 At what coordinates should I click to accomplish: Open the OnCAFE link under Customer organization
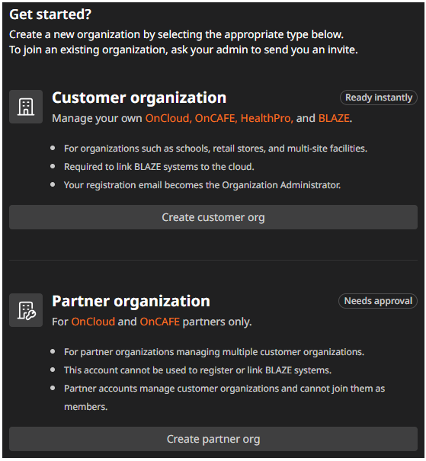[x=216, y=118]
